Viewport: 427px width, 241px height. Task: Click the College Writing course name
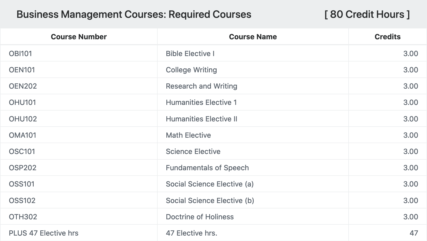click(191, 70)
